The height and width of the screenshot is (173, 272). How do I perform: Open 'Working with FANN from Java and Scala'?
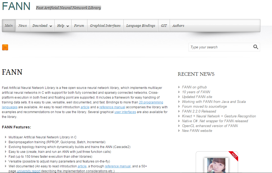(214, 102)
